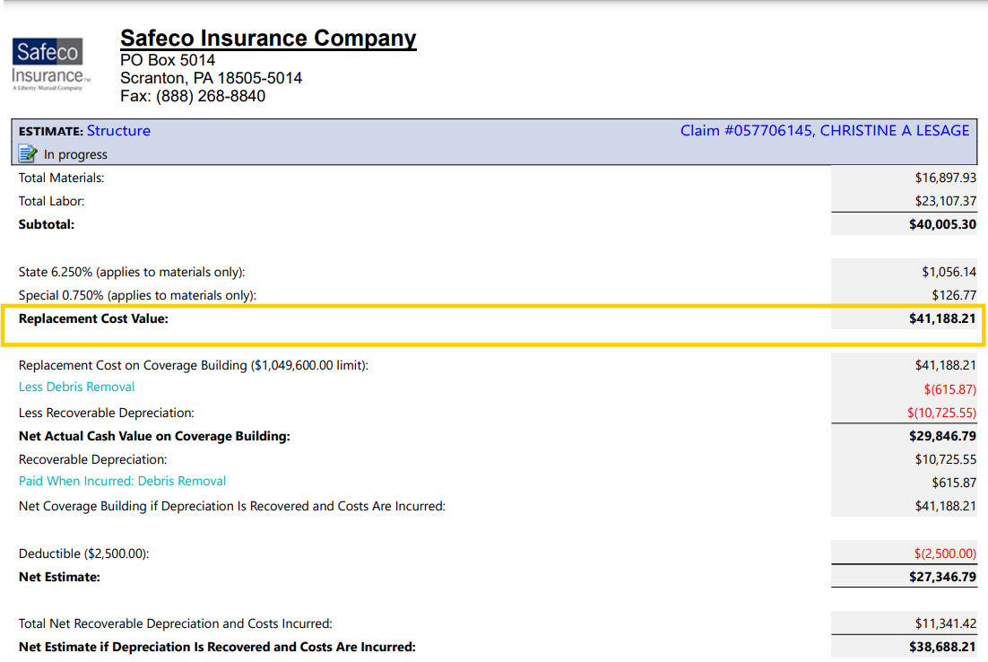The height and width of the screenshot is (662, 988).
Task: Select the $27,346.79 net estimate amount
Action: 942,577
